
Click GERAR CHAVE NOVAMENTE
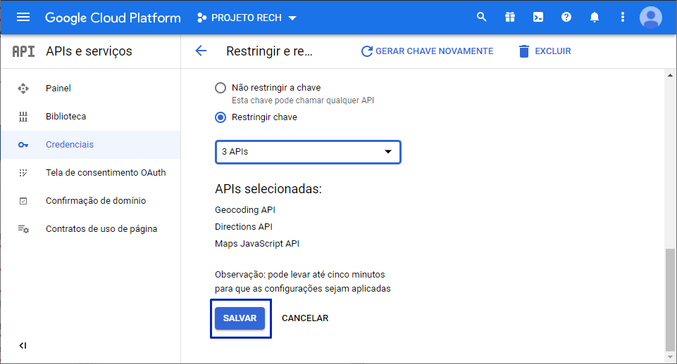(427, 51)
